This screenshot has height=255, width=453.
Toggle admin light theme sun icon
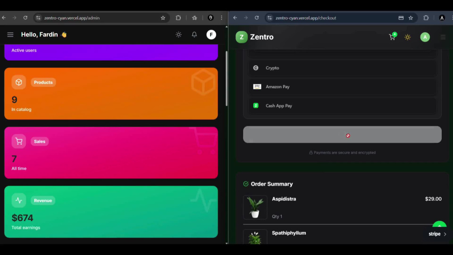click(x=178, y=35)
